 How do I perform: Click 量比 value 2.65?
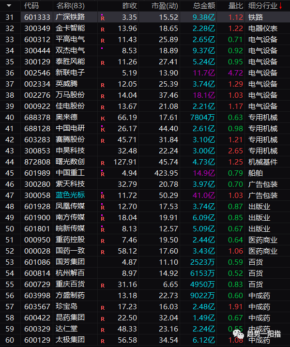pyautogui.click(x=236, y=151)
